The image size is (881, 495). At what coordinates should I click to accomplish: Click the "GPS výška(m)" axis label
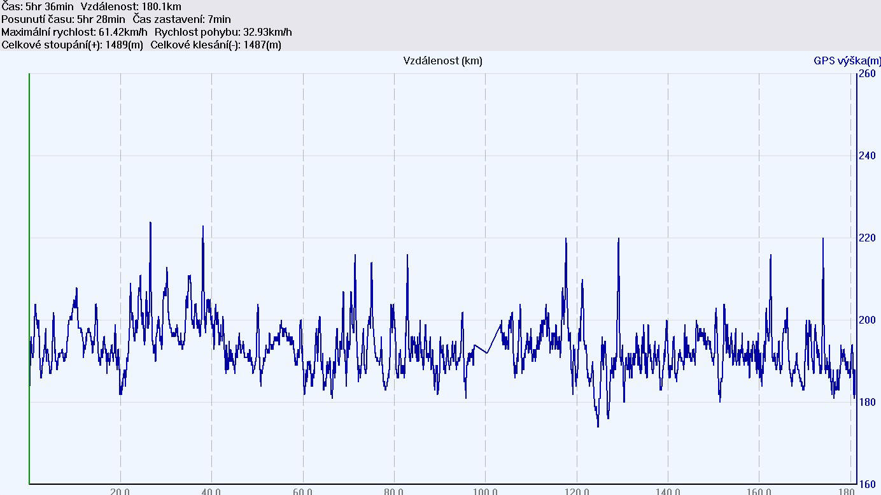click(847, 61)
